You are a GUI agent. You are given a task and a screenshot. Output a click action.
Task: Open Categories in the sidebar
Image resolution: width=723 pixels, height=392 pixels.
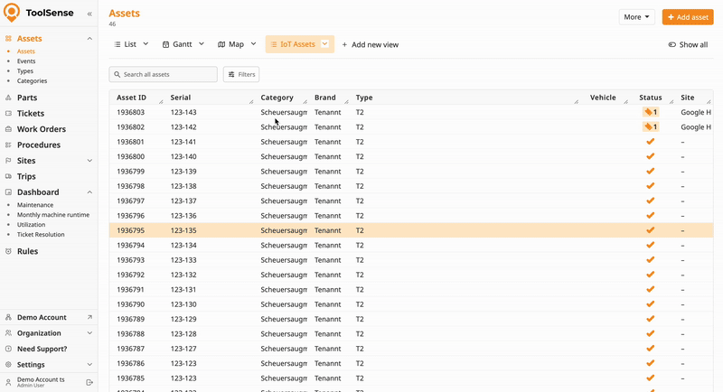coord(33,81)
